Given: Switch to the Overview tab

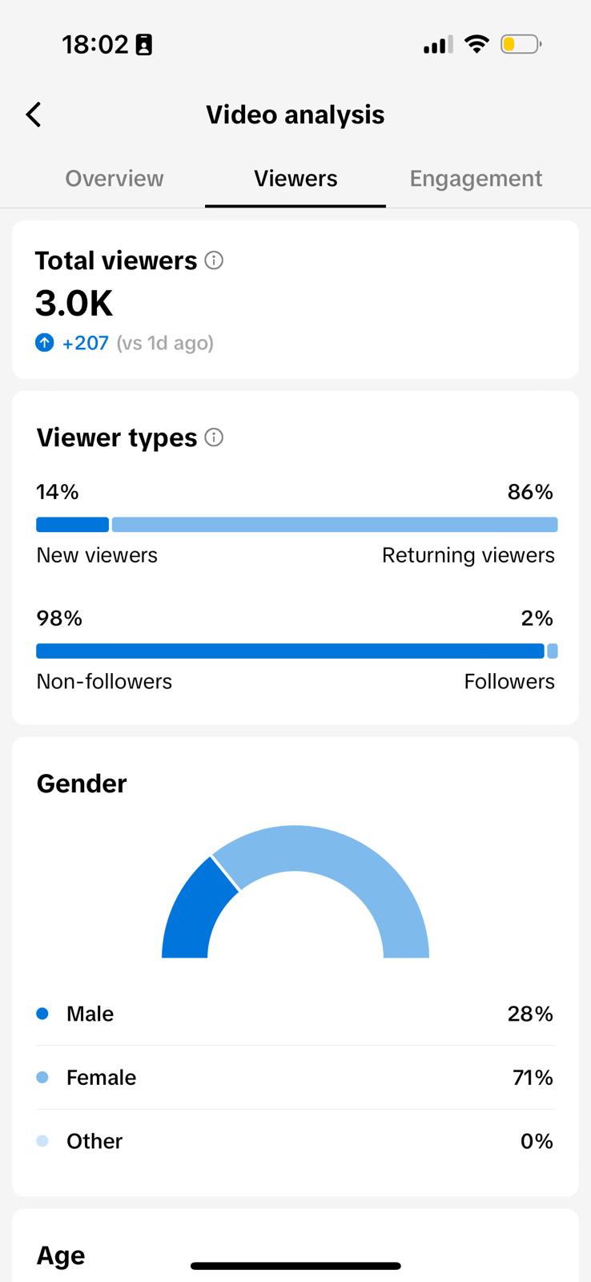Looking at the screenshot, I should [x=115, y=178].
